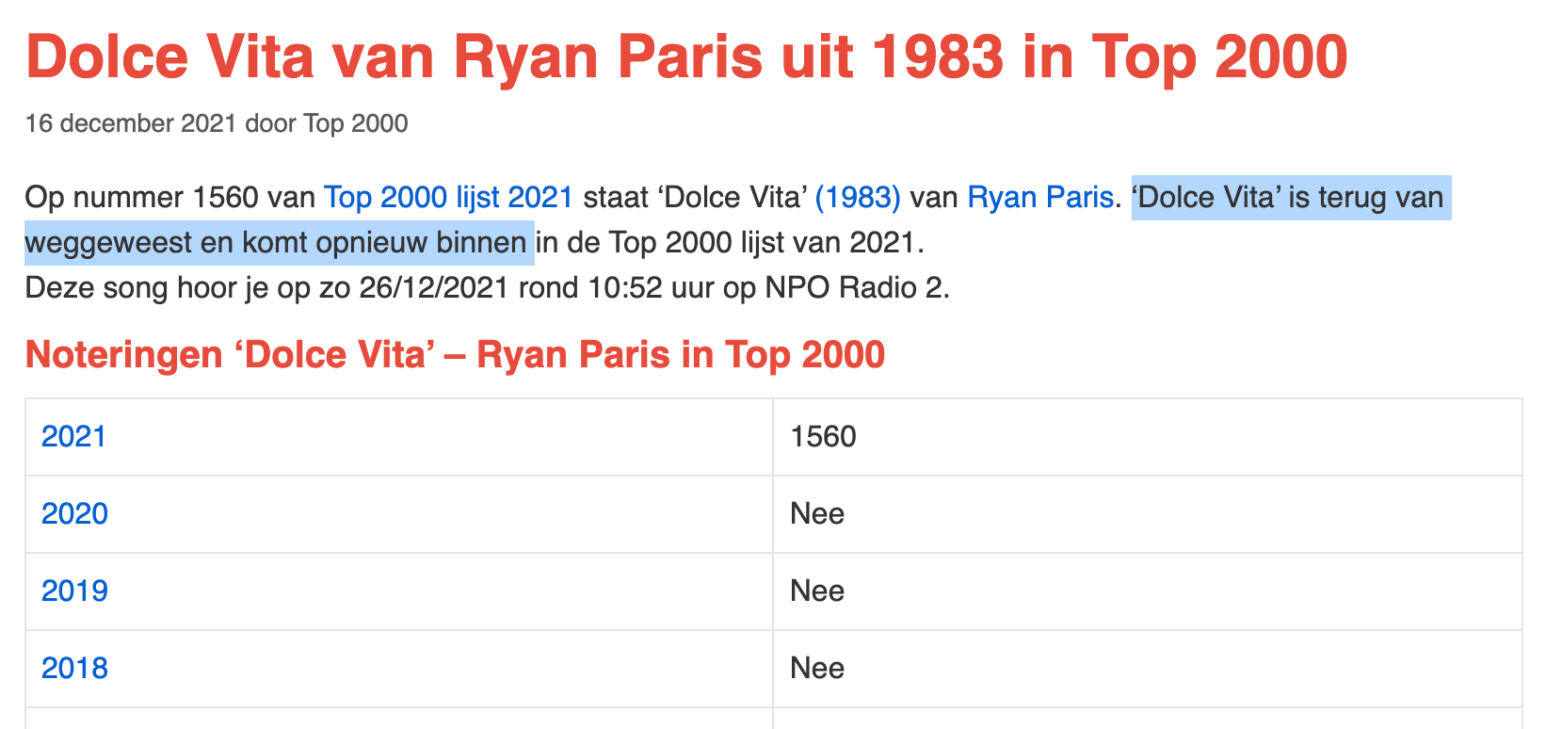Open the 'Top 2000 lijst 2021' link
The height and width of the screenshot is (729, 1546).
click(x=448, y=198)
